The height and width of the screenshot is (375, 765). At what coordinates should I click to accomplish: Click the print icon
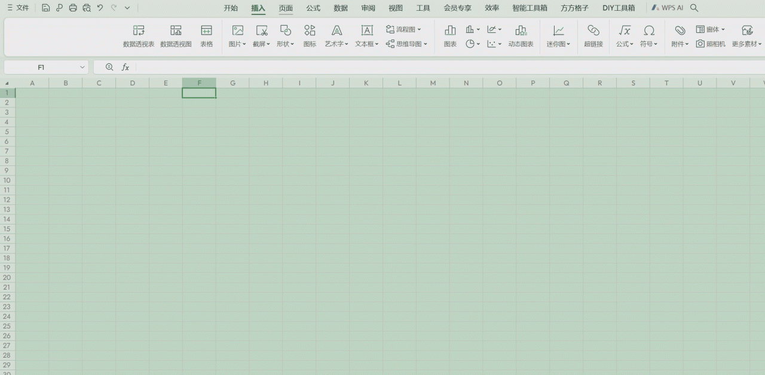[x=73, y=8]
